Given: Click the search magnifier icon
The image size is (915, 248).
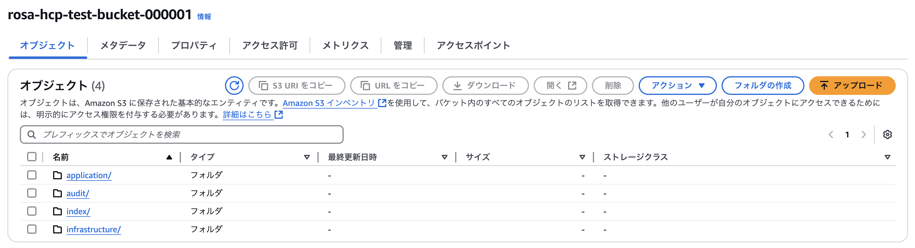Looking at the screenshot, I should point(32,135).
